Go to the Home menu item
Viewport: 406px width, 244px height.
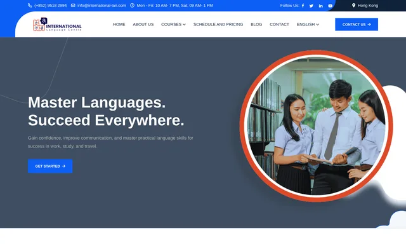(x=119, y=24)
